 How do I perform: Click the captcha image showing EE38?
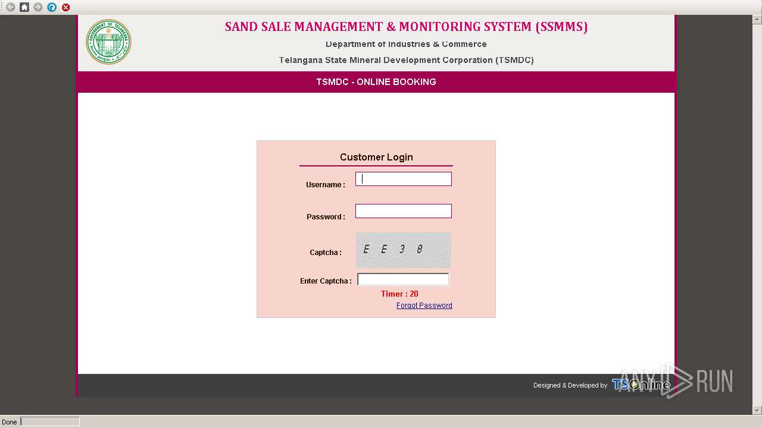click(404, 250)
